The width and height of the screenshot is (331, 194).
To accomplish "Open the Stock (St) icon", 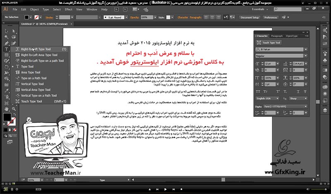I will 125,9.
